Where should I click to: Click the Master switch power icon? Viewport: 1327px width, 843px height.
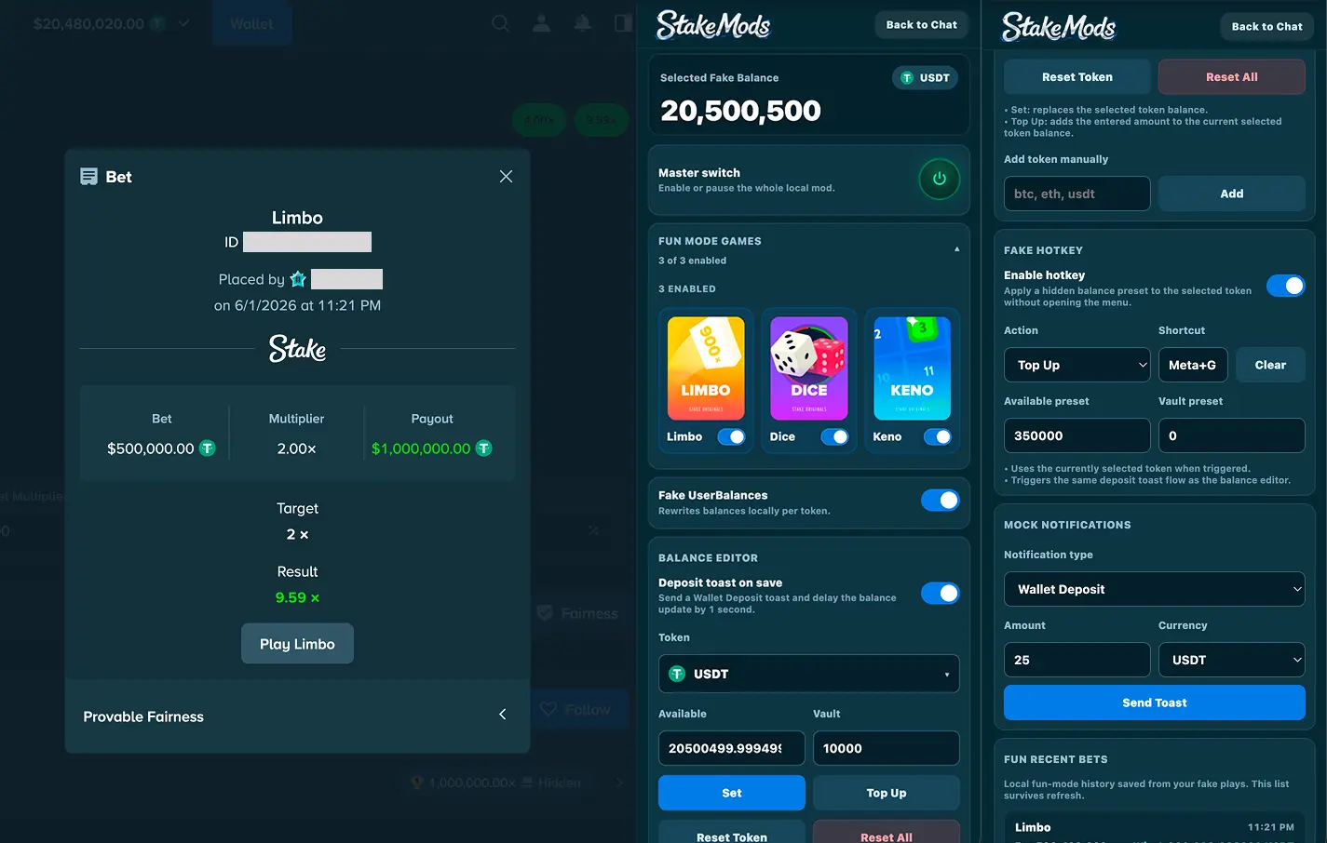(939, 180)
